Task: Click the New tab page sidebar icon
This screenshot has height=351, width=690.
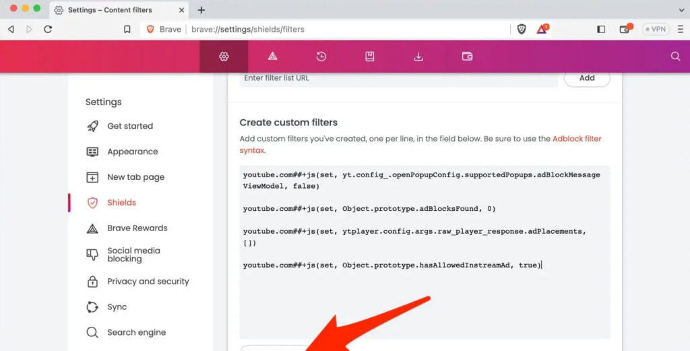Action: [x=92, y=177]
